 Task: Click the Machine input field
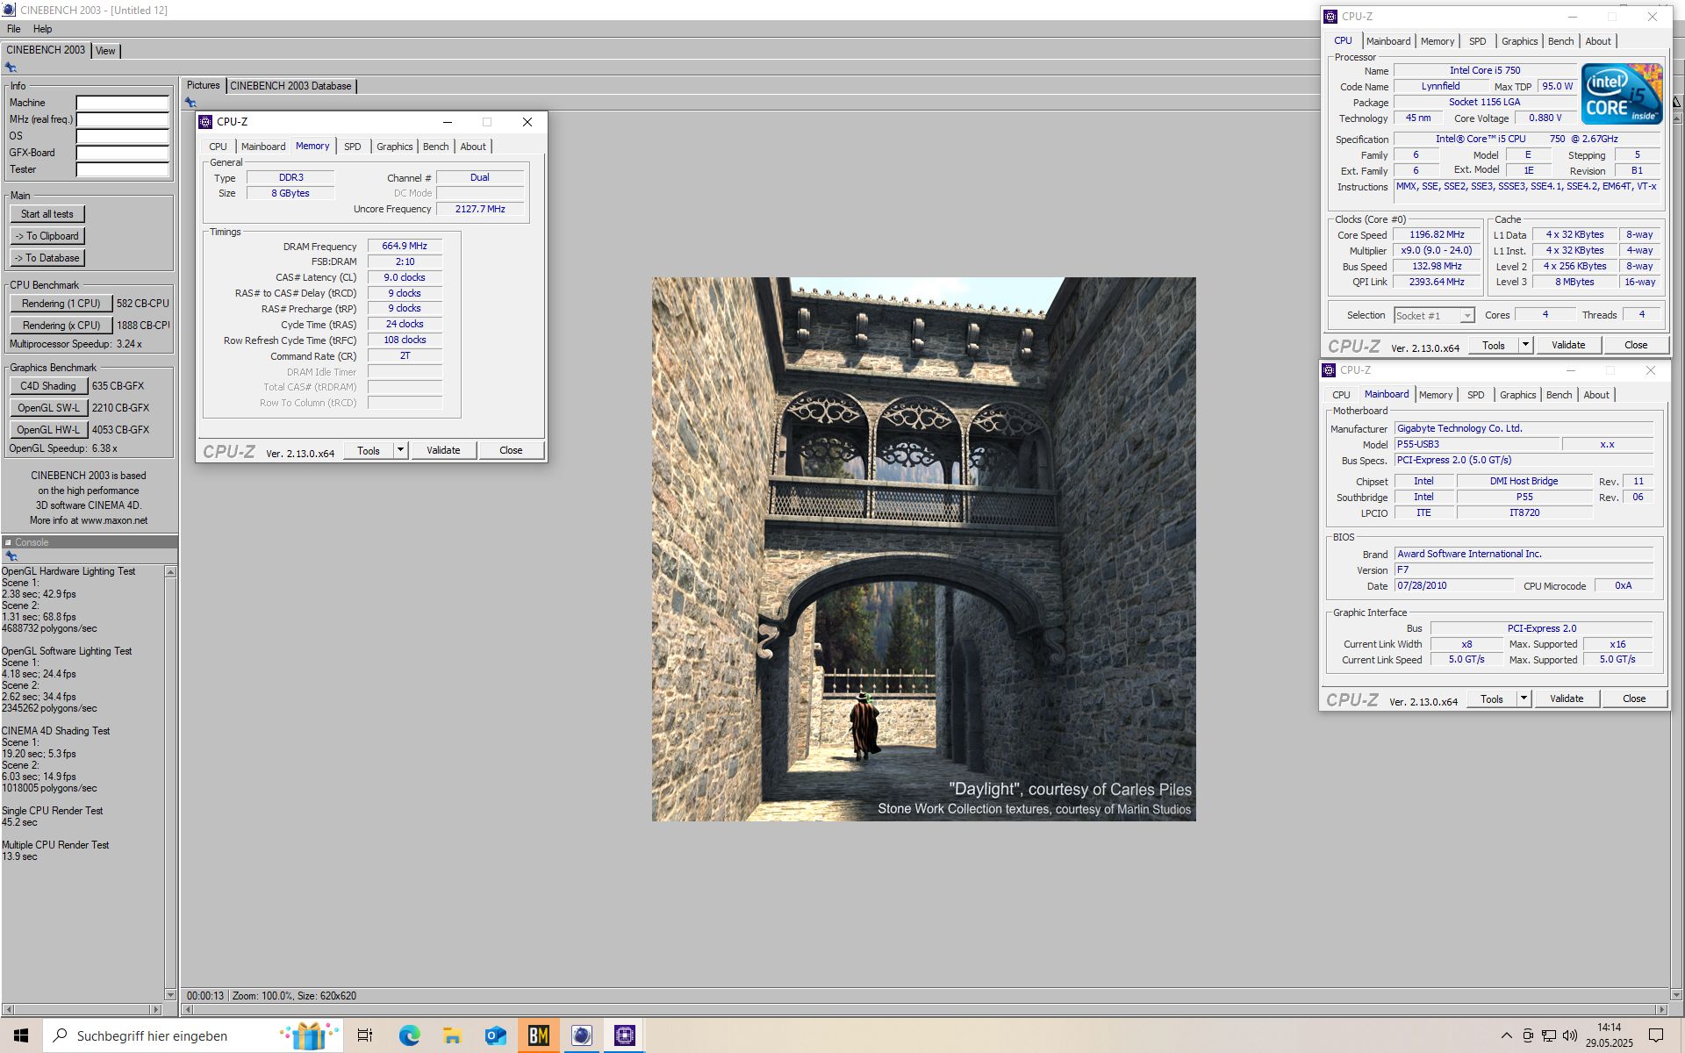(122, 103)
